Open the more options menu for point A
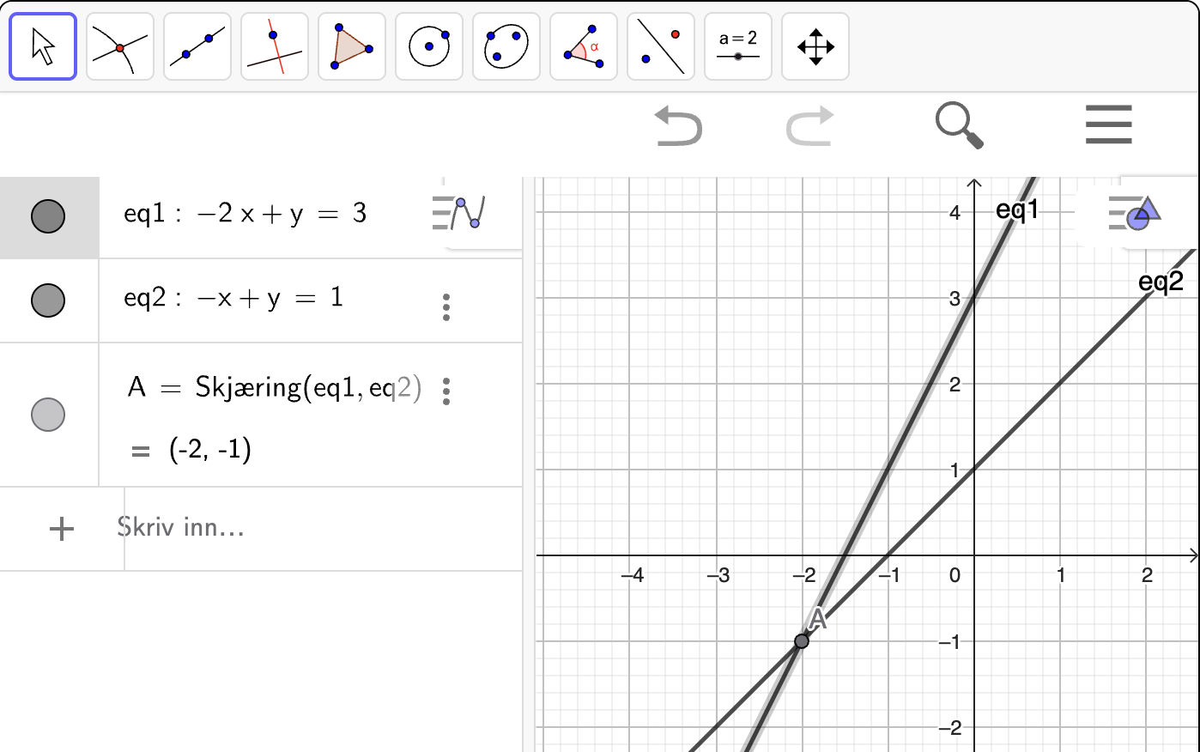This screenshot has height=752, width=1200. coord(446,391)
